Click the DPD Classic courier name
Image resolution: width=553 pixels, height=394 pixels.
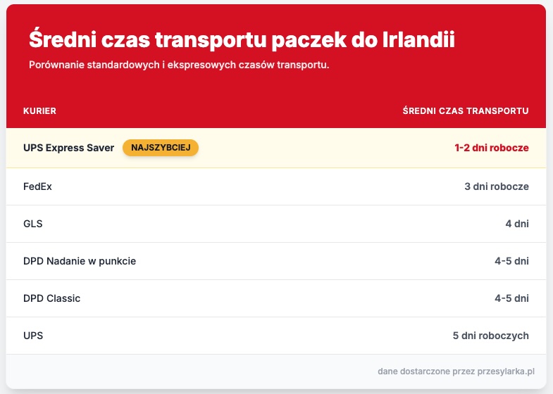pos(51,298)
